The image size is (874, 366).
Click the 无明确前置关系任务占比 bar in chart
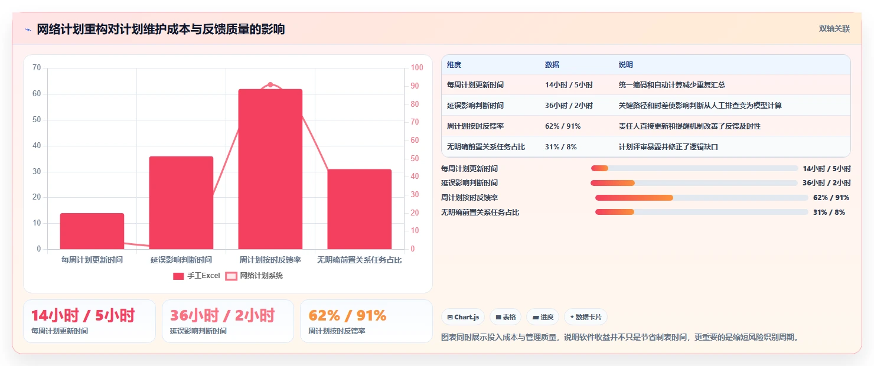[360, 209]
